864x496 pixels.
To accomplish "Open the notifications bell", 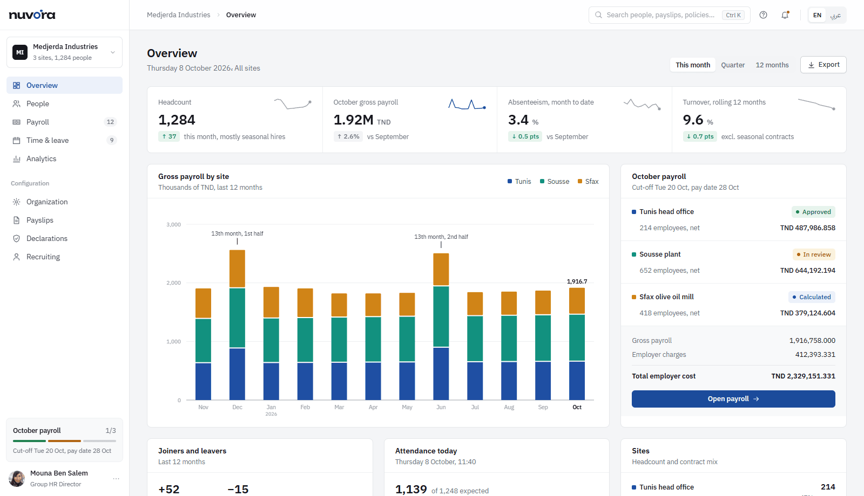I will (x=785, y=15).
